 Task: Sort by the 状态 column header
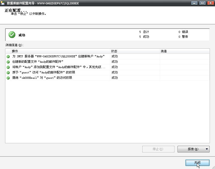tap(135, 51)
